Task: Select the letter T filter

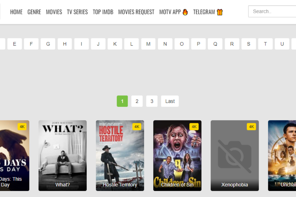Action: pos(265,44)
